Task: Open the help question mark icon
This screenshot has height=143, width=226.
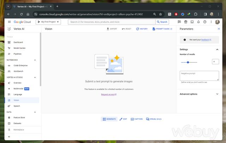Action: (205, 22)
